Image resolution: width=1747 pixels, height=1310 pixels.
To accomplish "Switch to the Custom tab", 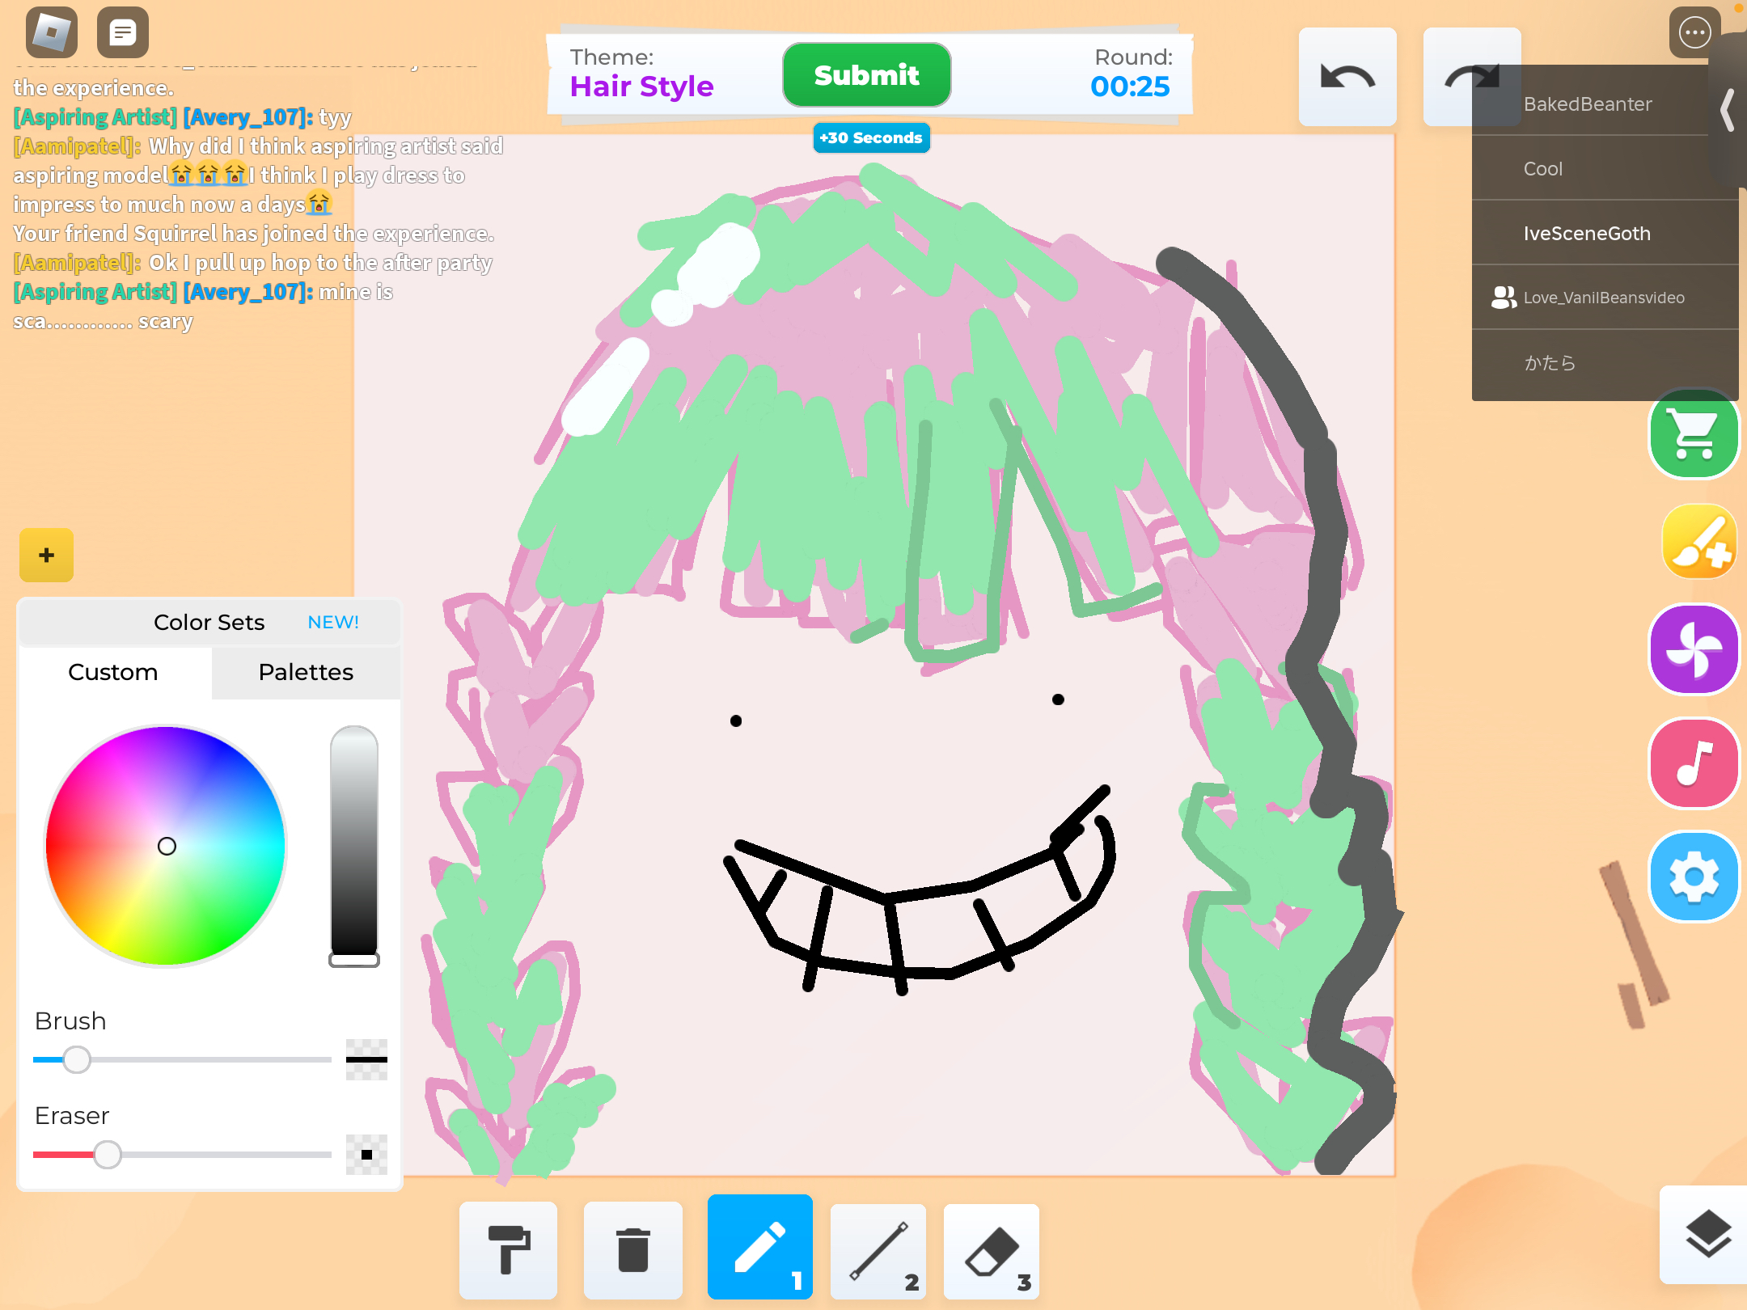I will 113,672.
